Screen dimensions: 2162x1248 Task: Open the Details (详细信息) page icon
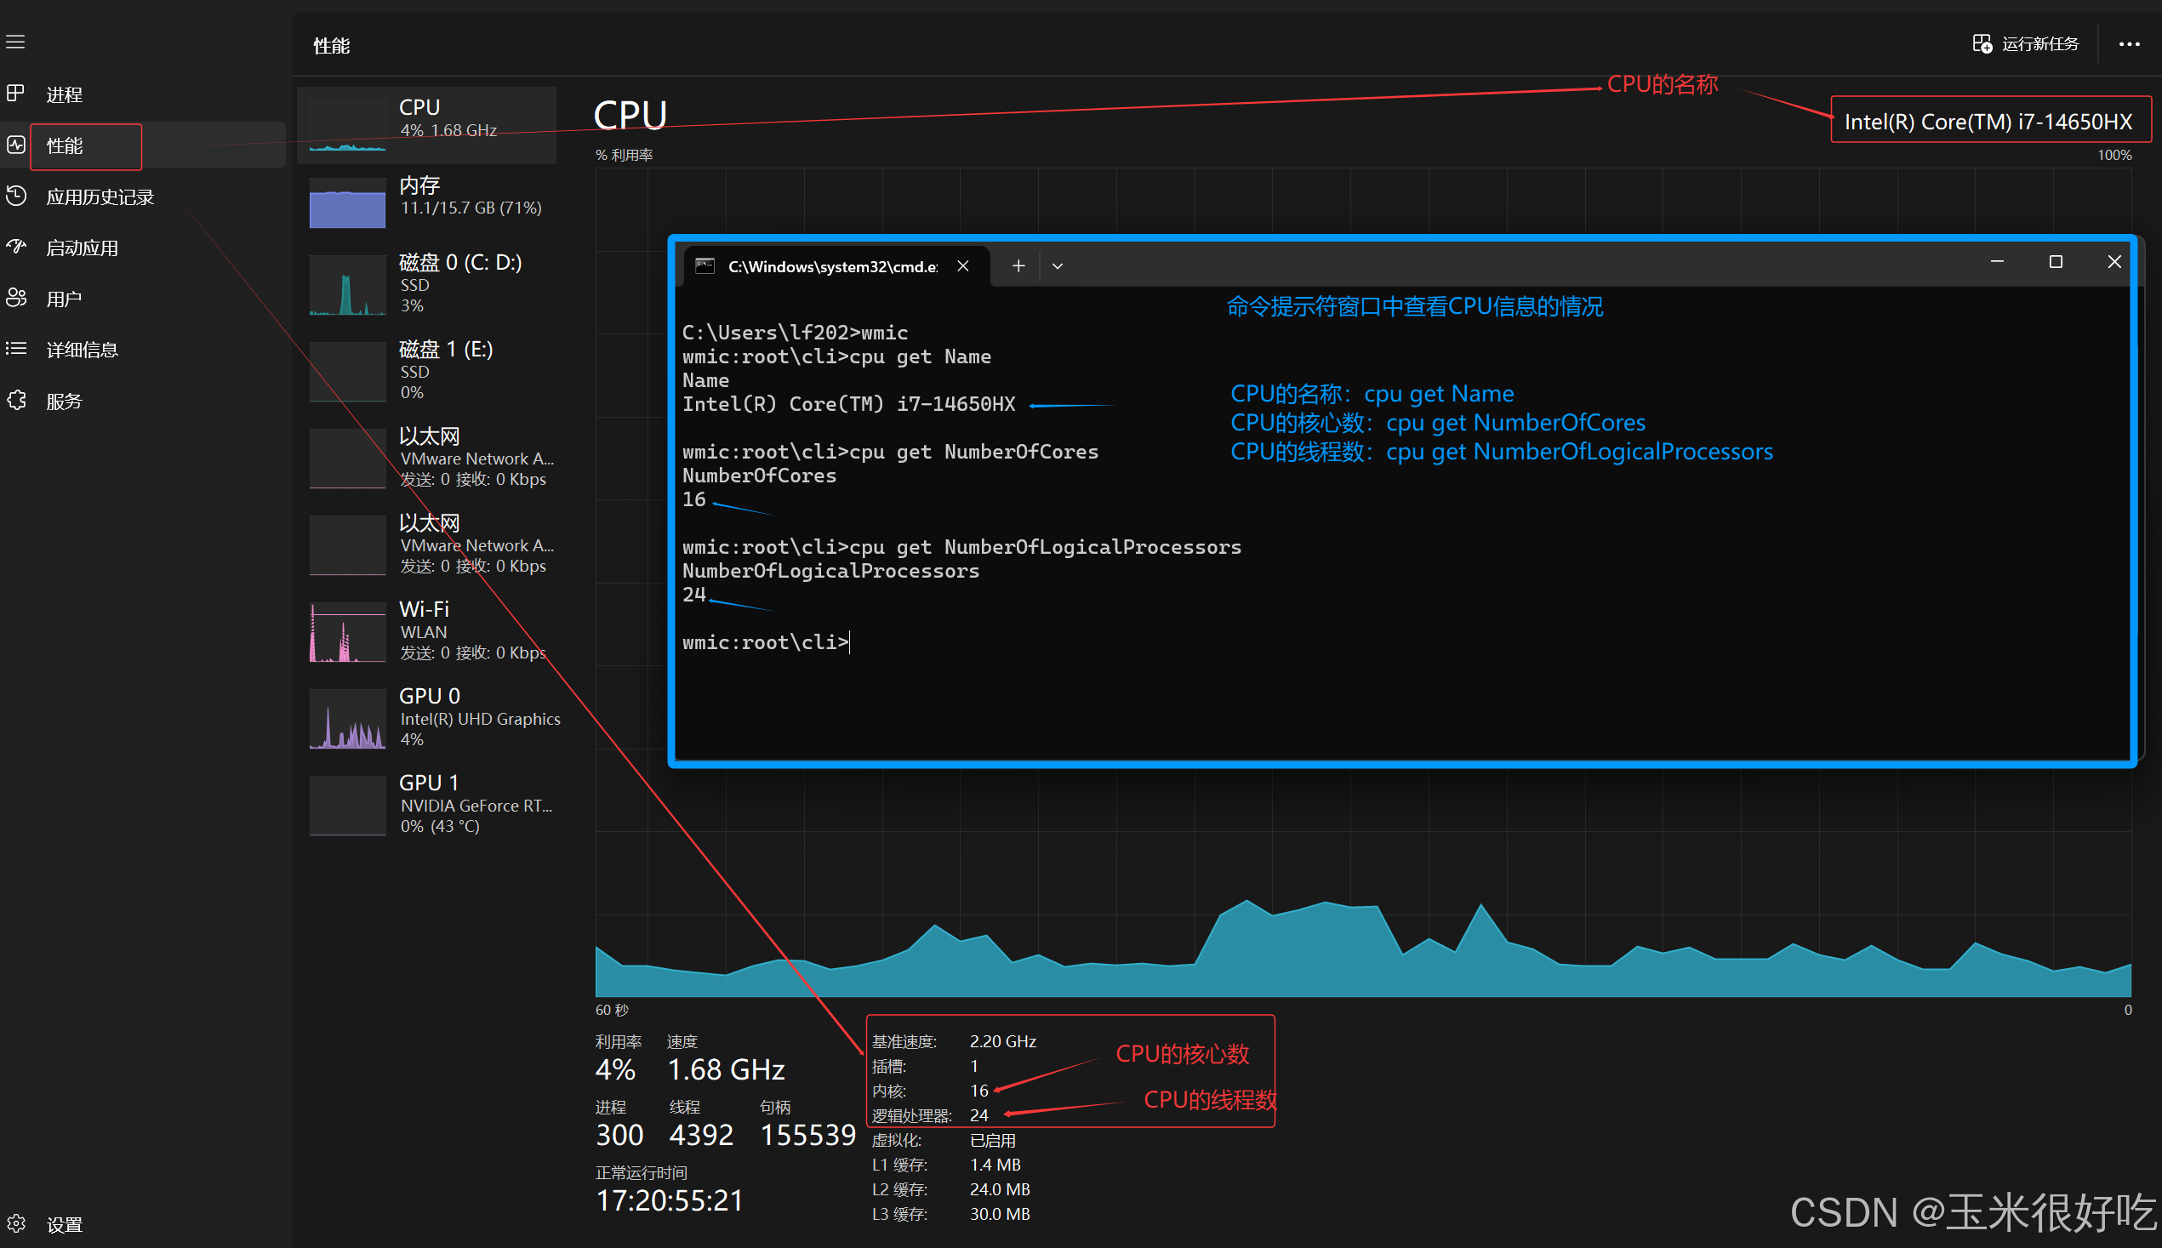(x=15, y=349)
